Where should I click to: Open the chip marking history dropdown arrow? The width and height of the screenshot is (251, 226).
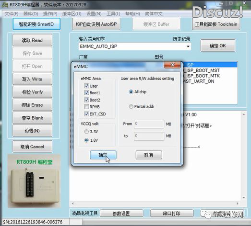[x=188, y=46]
